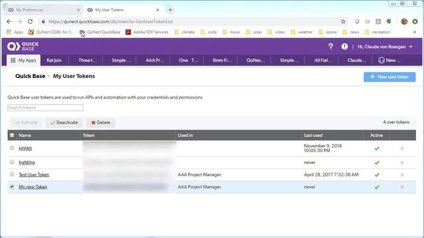Viewport: 424px width, 238px height.
Task: Sort by the Name column header
Action: click(x=25, y=135)
